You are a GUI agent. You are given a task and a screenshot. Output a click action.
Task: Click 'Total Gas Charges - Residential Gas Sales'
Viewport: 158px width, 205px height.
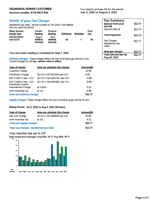pos(31,128)
